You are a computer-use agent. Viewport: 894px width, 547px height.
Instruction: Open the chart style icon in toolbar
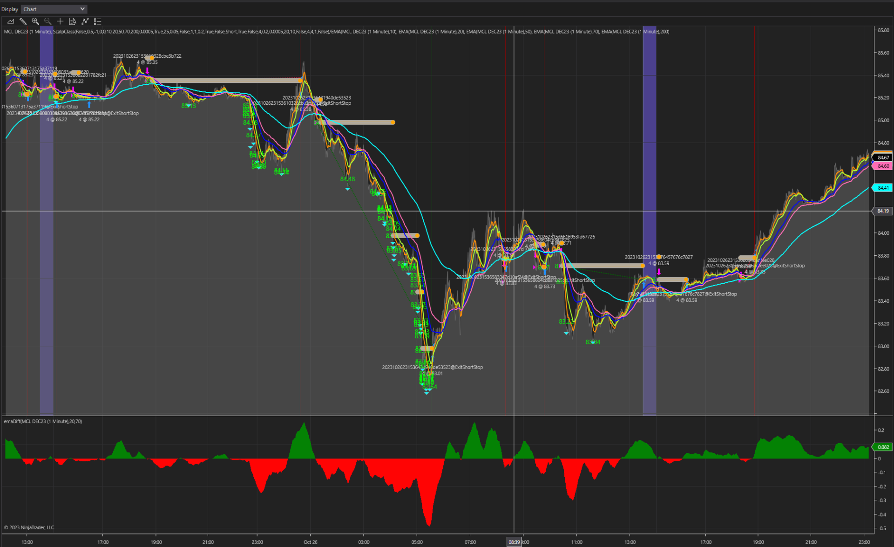(11, 21)
